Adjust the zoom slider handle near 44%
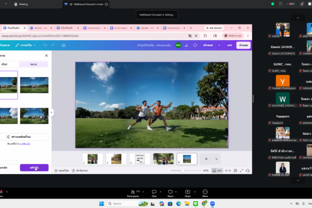This screenshot has height=208, width=312. pyautogui.click(x=183, y=171)
